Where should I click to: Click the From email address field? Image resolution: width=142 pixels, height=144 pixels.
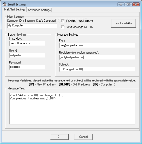click(97, 45)
